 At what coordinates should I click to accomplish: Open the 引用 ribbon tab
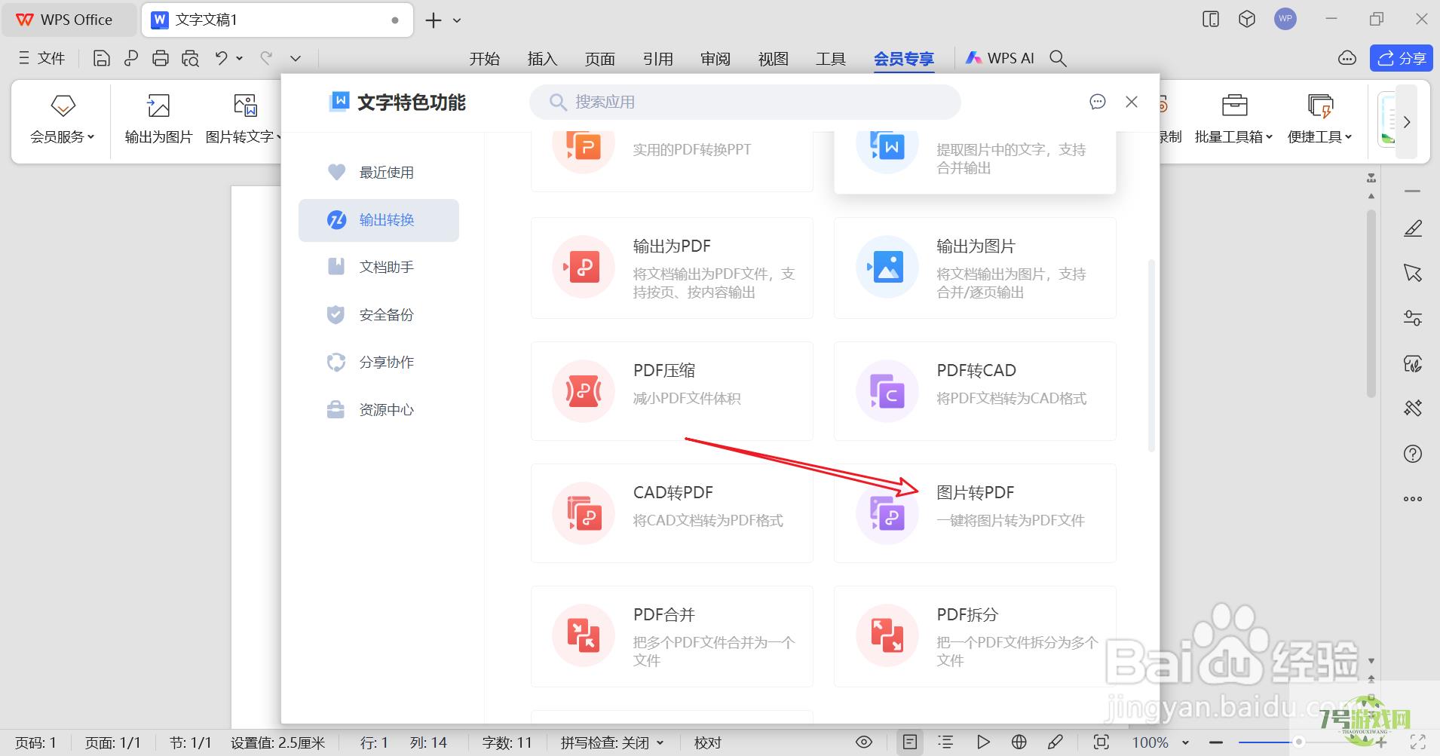pyautogui.click(x=657, y=59)
